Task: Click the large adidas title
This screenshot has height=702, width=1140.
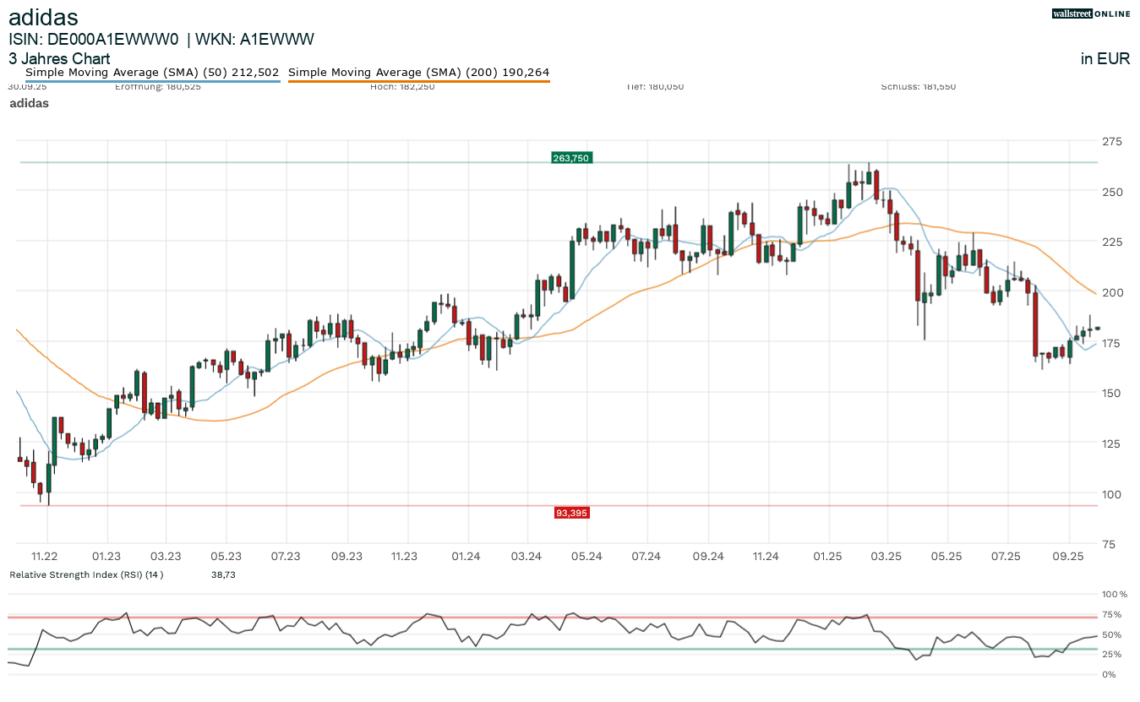Action: click(43, 17)
